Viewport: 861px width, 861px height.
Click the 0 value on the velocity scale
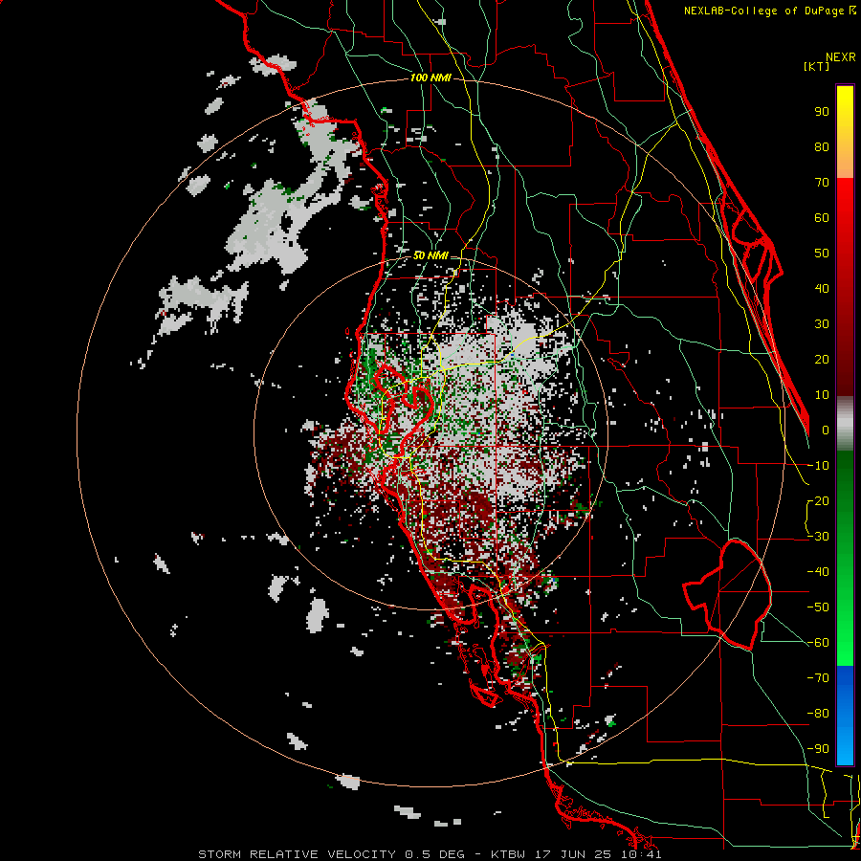click(x=826, y=430)
